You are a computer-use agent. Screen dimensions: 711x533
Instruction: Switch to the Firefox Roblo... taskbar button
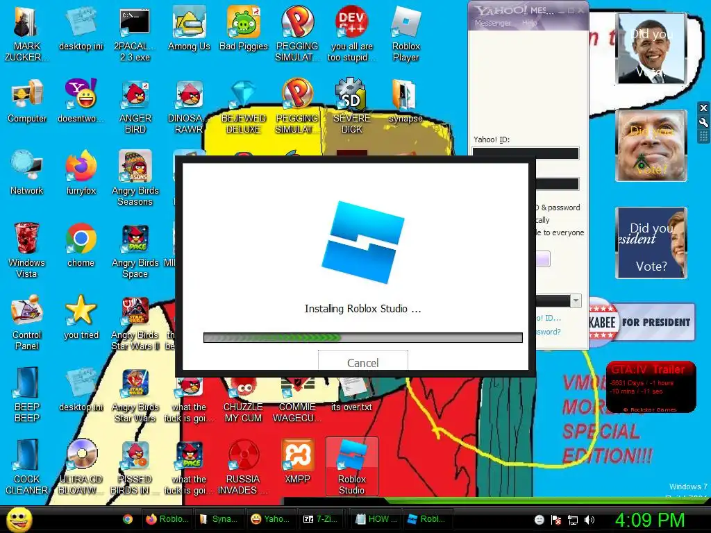click(x=167, y=519)
